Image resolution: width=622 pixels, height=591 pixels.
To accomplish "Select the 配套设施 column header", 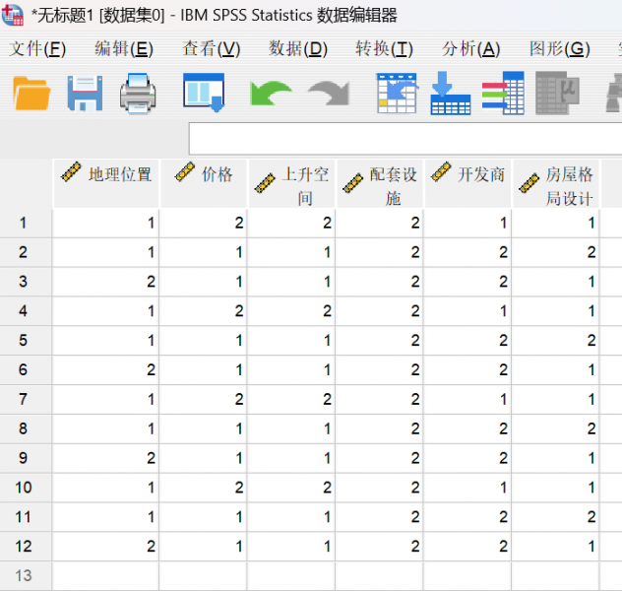I will click(380, 183).
